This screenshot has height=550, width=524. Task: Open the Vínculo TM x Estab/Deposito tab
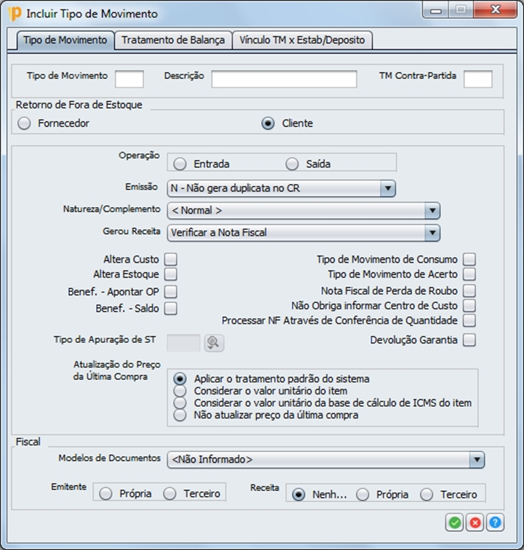(x=302, y=40)
